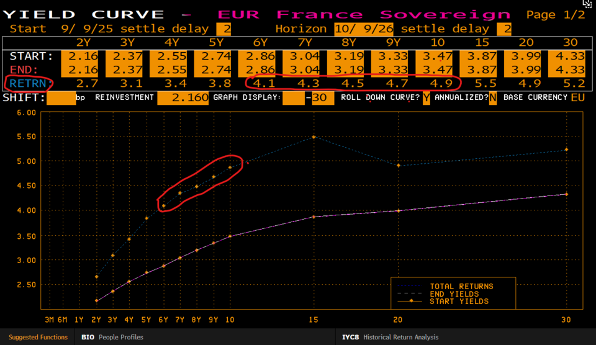Image resolution: width=596 pixels, height=345 pixels.
Task: Click the 30Y start yields data marker
Action: (x=566, y=194)
